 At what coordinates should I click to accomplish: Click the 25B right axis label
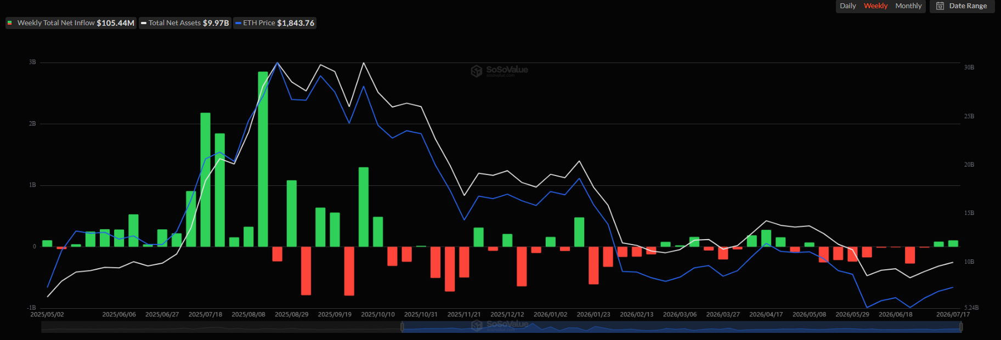[x=969, y=116]
